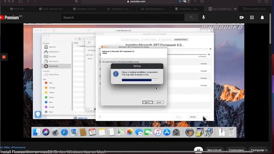Open the #Flowcharts hashtag link

tap(18, 147)
